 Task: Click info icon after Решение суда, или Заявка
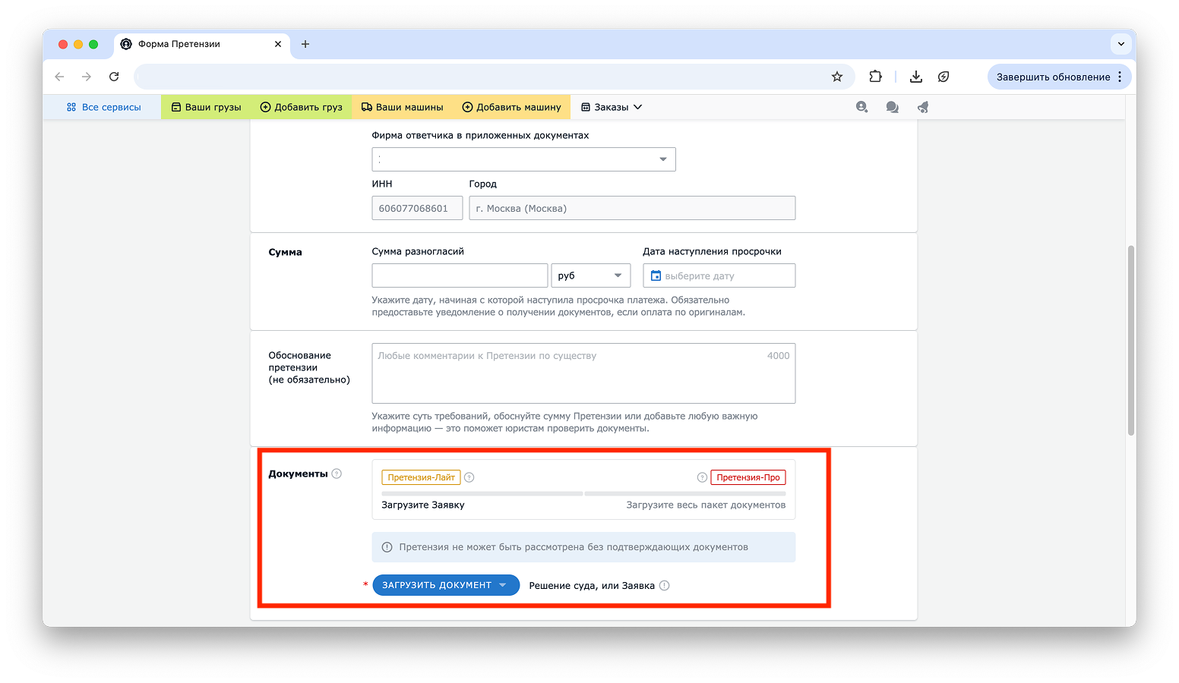tap(664, 585)
